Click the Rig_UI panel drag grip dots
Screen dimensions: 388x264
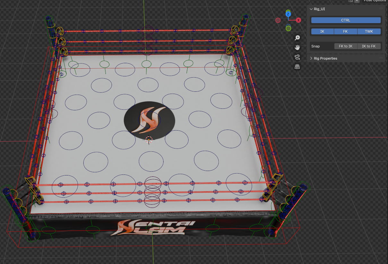[381, 9]
